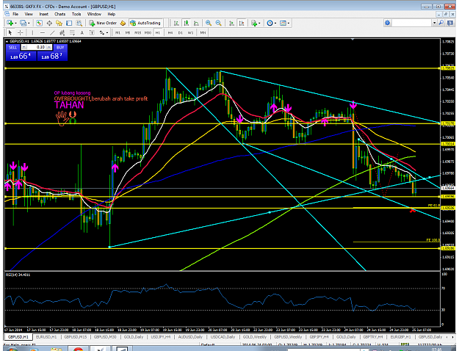Screen dimensions: 459x351
Task: Click the New Order button
Action: click(103, 23)
